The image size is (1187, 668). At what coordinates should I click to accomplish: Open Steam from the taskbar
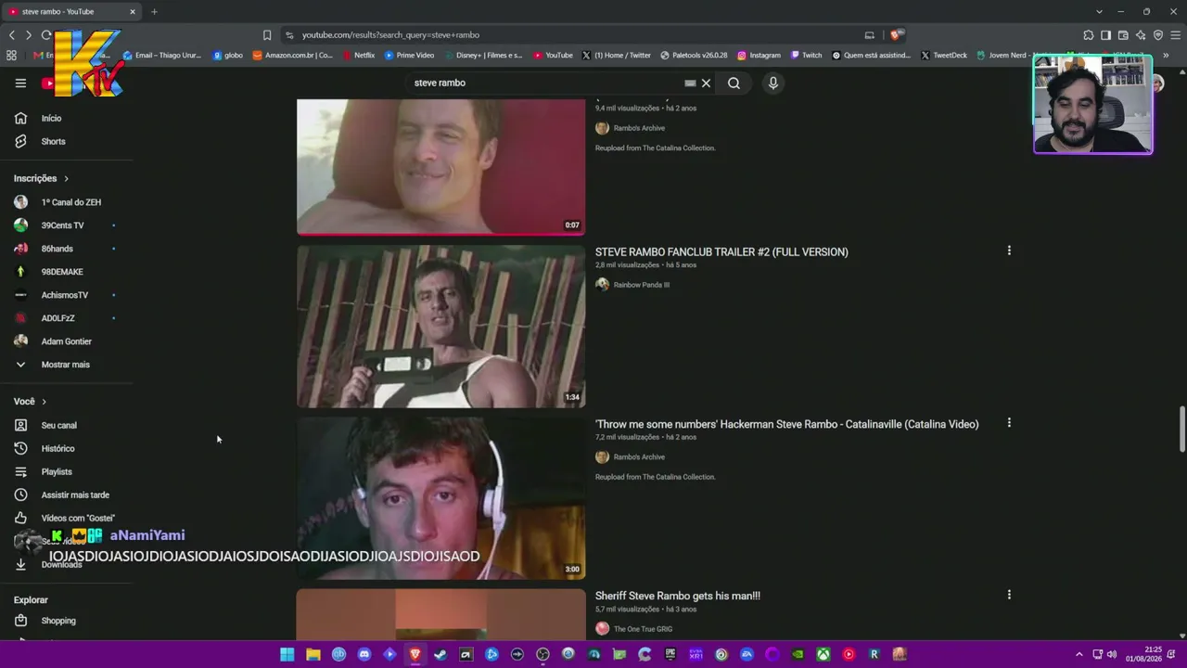(x=440, y=654)
